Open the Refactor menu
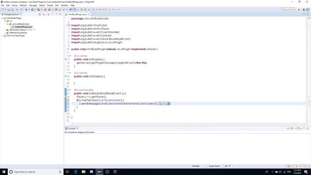311x175 pixels. (x=23, y=5)
